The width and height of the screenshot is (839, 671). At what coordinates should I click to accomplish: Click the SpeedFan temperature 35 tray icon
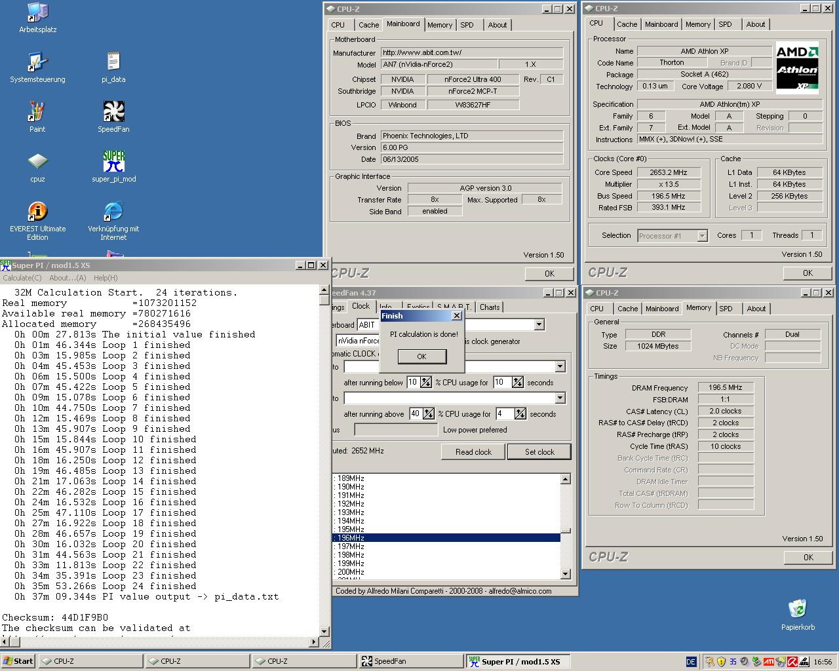[733, 662]
